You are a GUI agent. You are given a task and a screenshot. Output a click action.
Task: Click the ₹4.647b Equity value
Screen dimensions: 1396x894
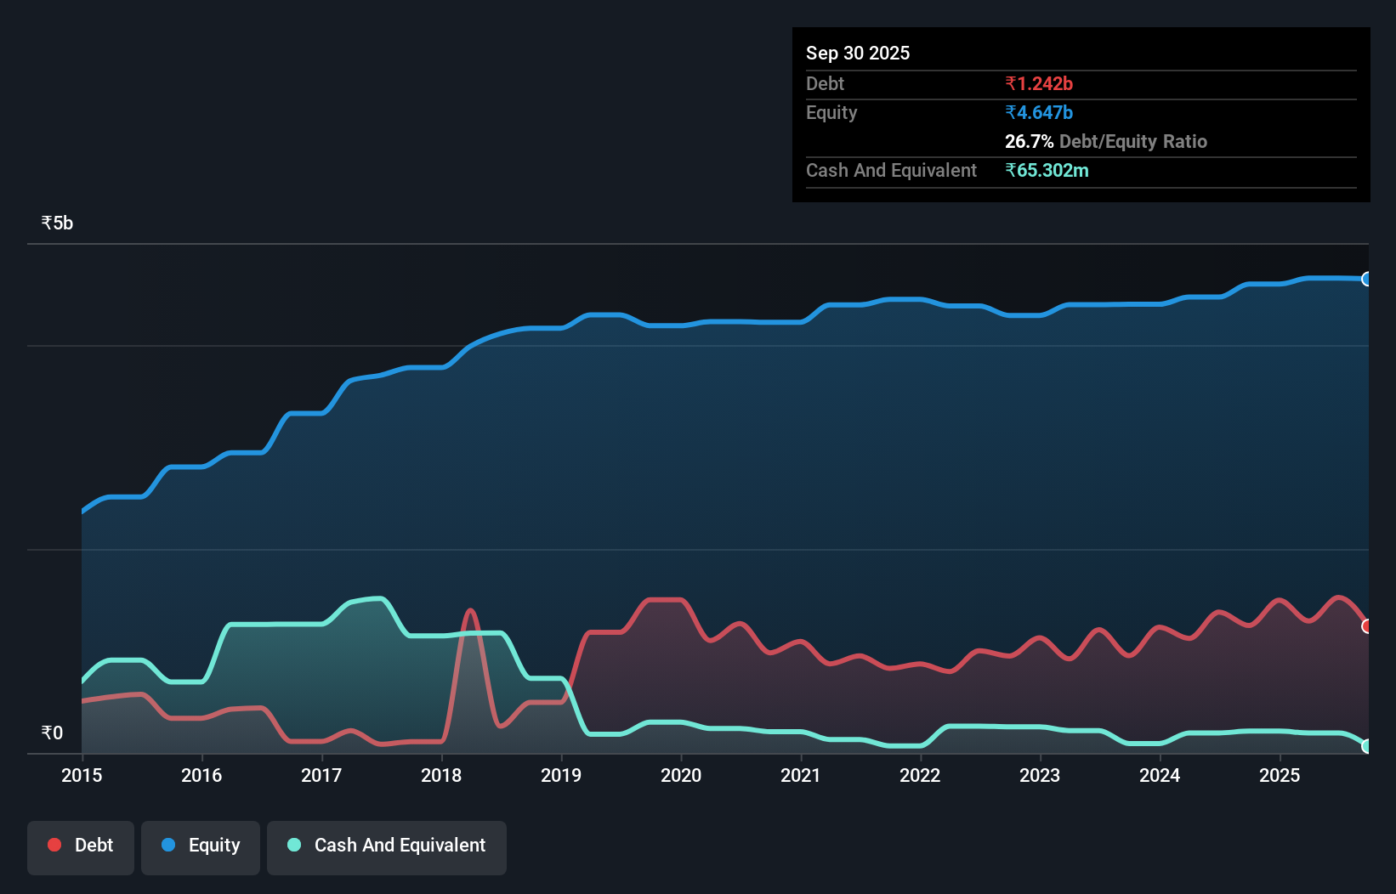coord(1038,112)
